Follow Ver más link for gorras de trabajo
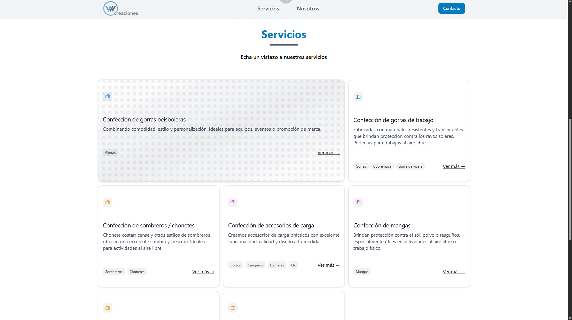572x320 pixels. pos(453,166)
